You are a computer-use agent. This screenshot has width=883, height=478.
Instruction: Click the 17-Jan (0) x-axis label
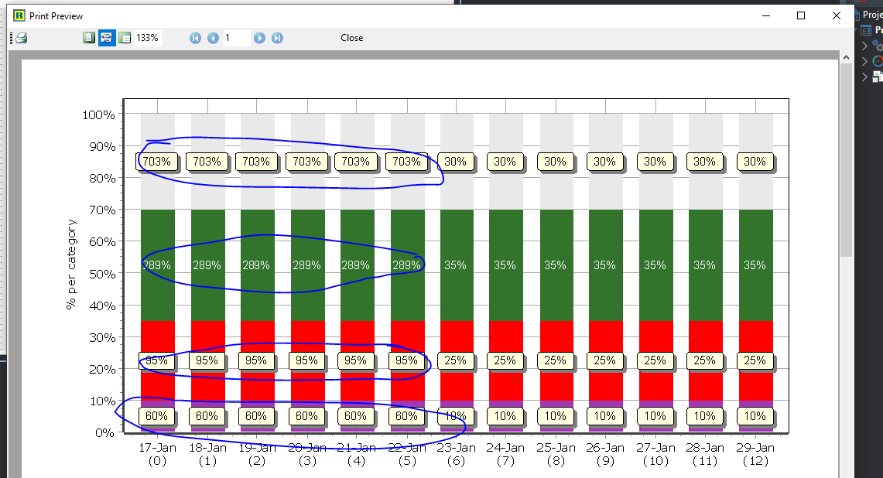pos(157,454)
